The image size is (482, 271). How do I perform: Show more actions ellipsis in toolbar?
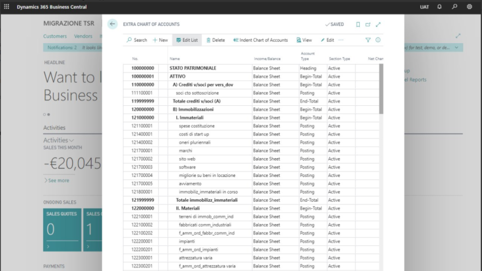341,40
